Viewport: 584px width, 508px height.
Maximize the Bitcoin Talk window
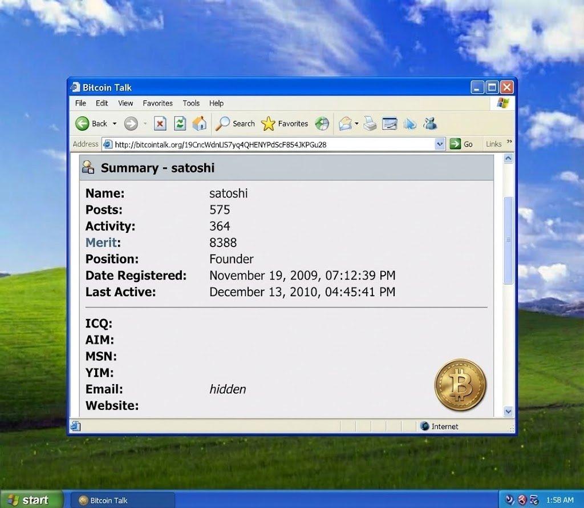[492, 87]
